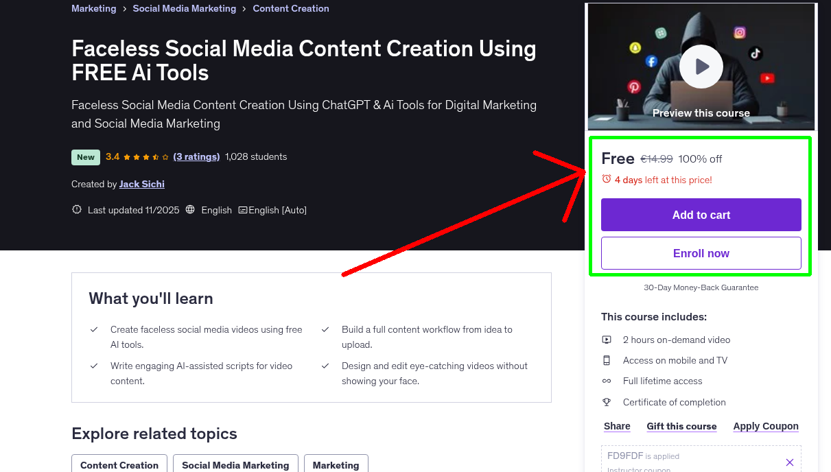This screenshot has height=472, width=831.
Task: Click Apply Coupon
Action: [x=766, y=426]
